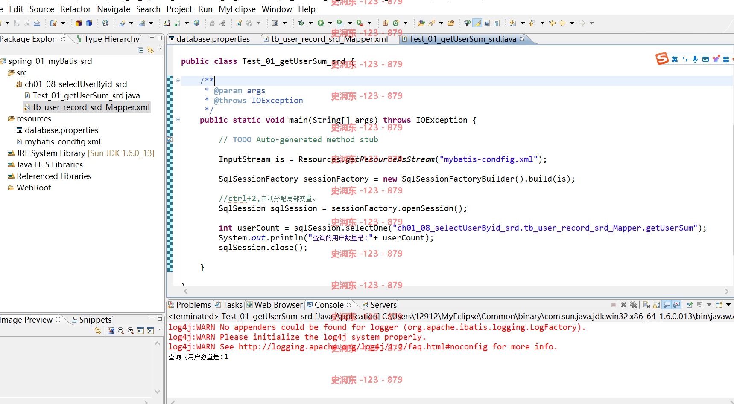734x404 pixels.
Task: Open the Navigate menu
Action: [x=114, y=9]
